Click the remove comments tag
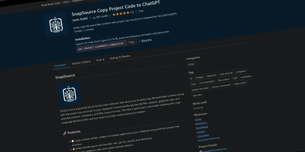 click(221, 86)
